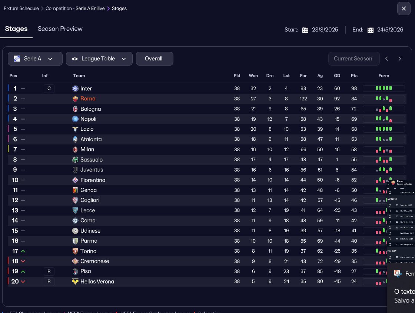This screenshot has height=313, width=415.
Task: Click the Overall filter button
Action: pos(154,59)
